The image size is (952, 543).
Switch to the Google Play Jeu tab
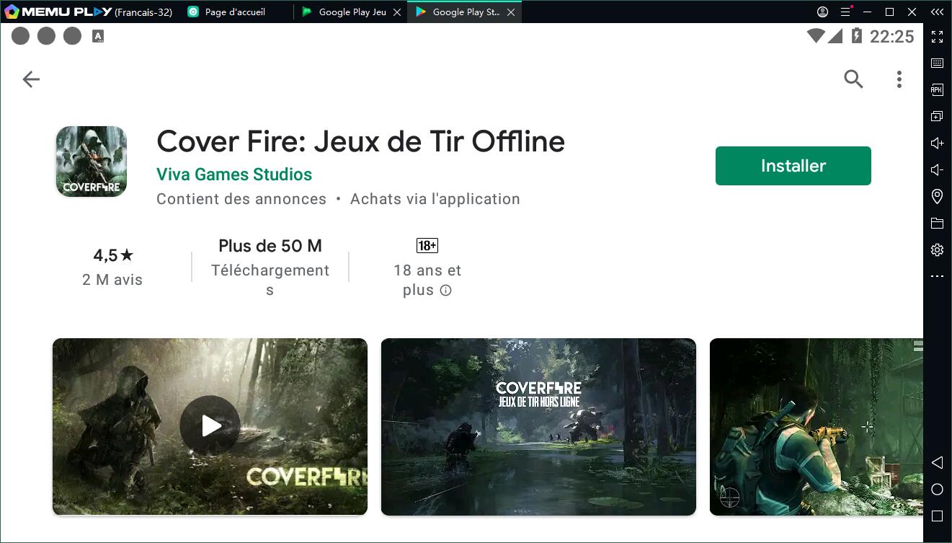click(352, 12)
